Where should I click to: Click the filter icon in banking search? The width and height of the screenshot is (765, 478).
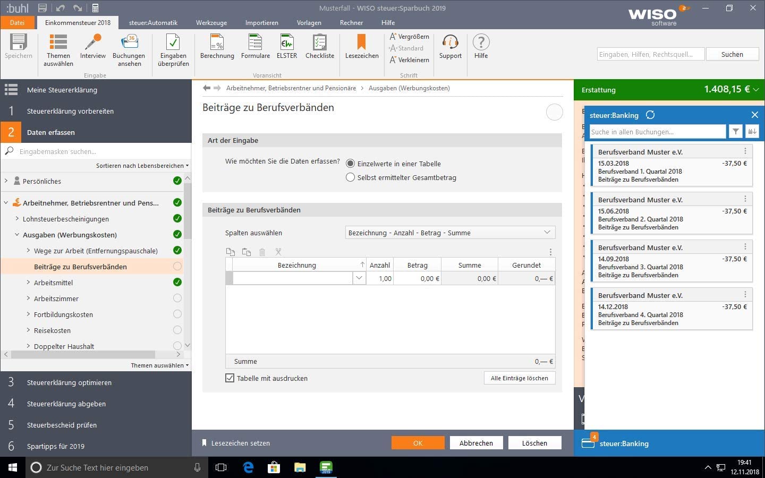coord(735,132)
